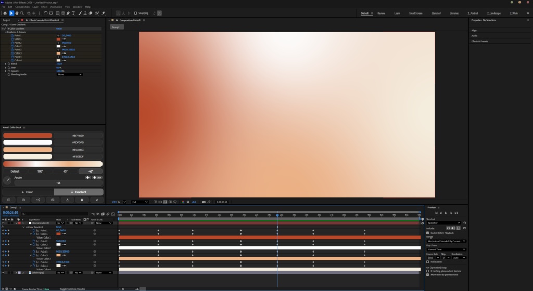Viewport: 533px width, 291px height.
Task: Switch to the Review workspace
Action: tap(381, 13)
